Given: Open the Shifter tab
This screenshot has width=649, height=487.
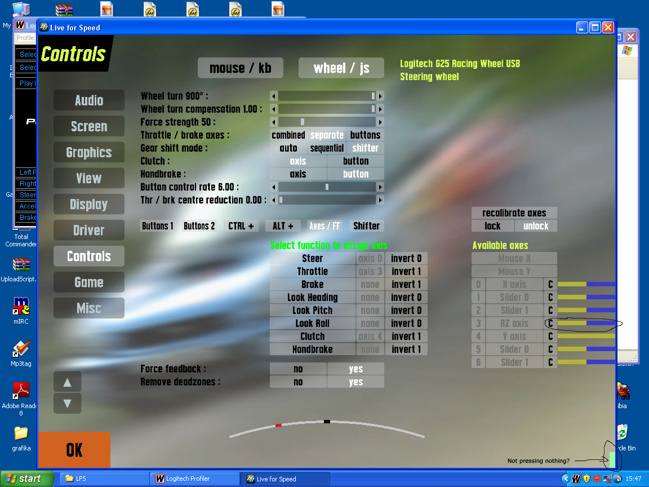Looking at the screenshot, I should (x=367, y=226).
